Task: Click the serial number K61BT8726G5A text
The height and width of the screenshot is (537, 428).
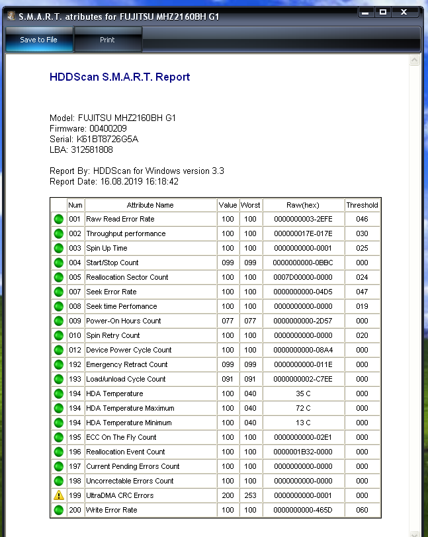Action: point(107,139)
